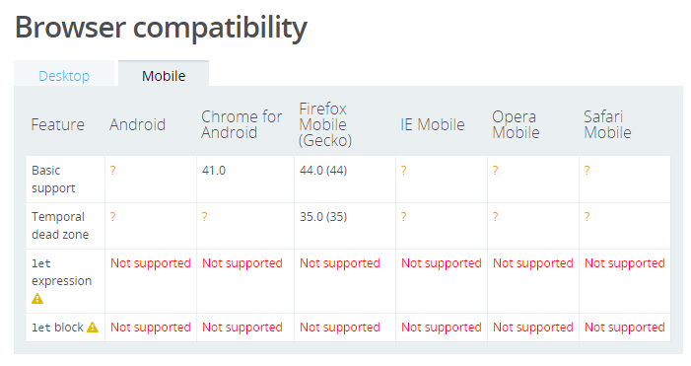This screenshot has width=691, height=366.
Task: Click the Safari Mobile temporal dead zone question mark
Action: (x=587, y=217)
